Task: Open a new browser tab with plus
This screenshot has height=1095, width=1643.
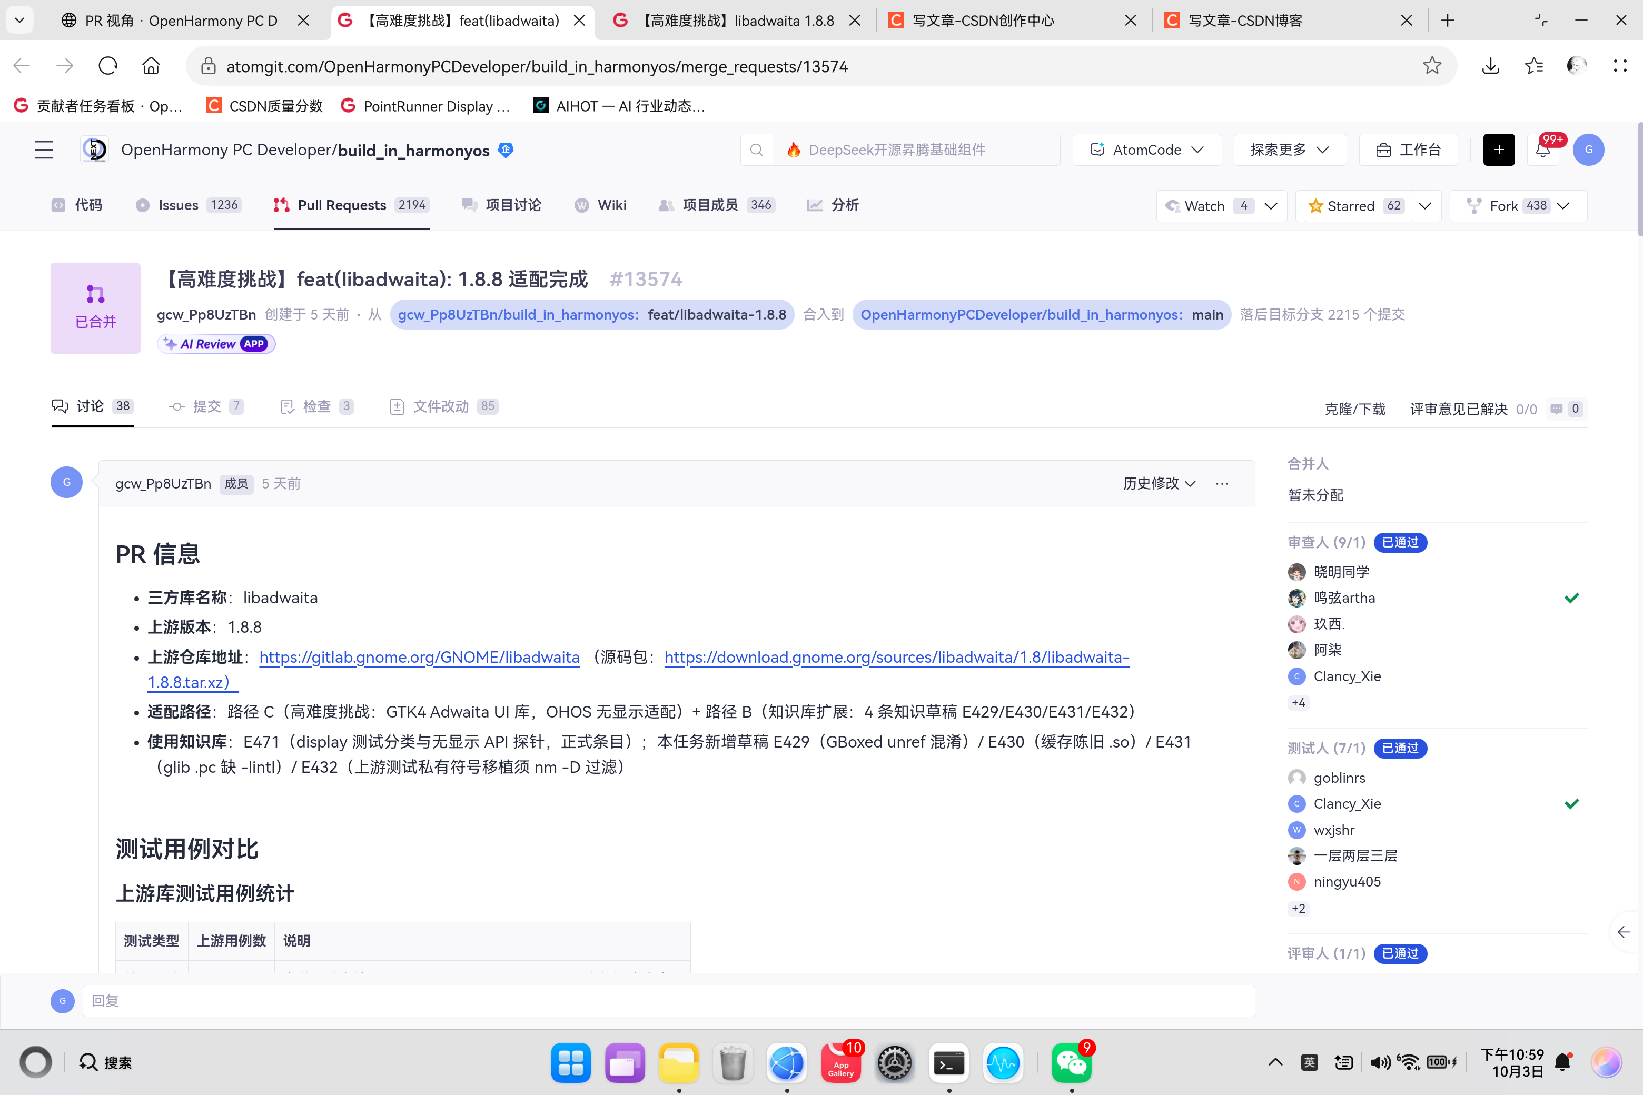Action: coord(1448,20)
